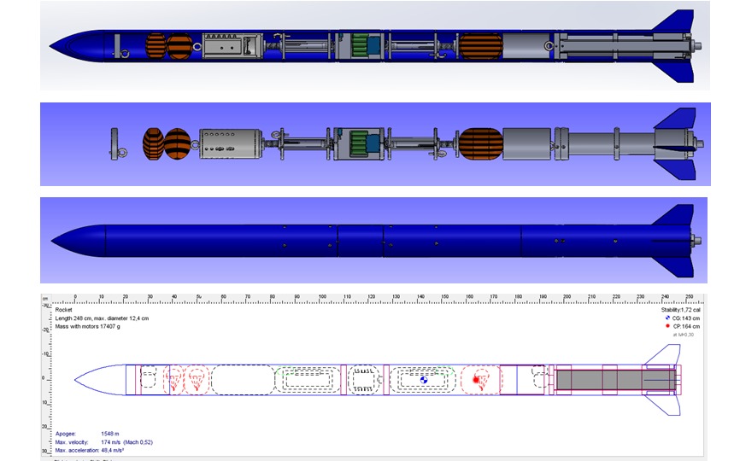
Task: Click 'Mass with motors 17407 g' text
Action: click(87, 326)
